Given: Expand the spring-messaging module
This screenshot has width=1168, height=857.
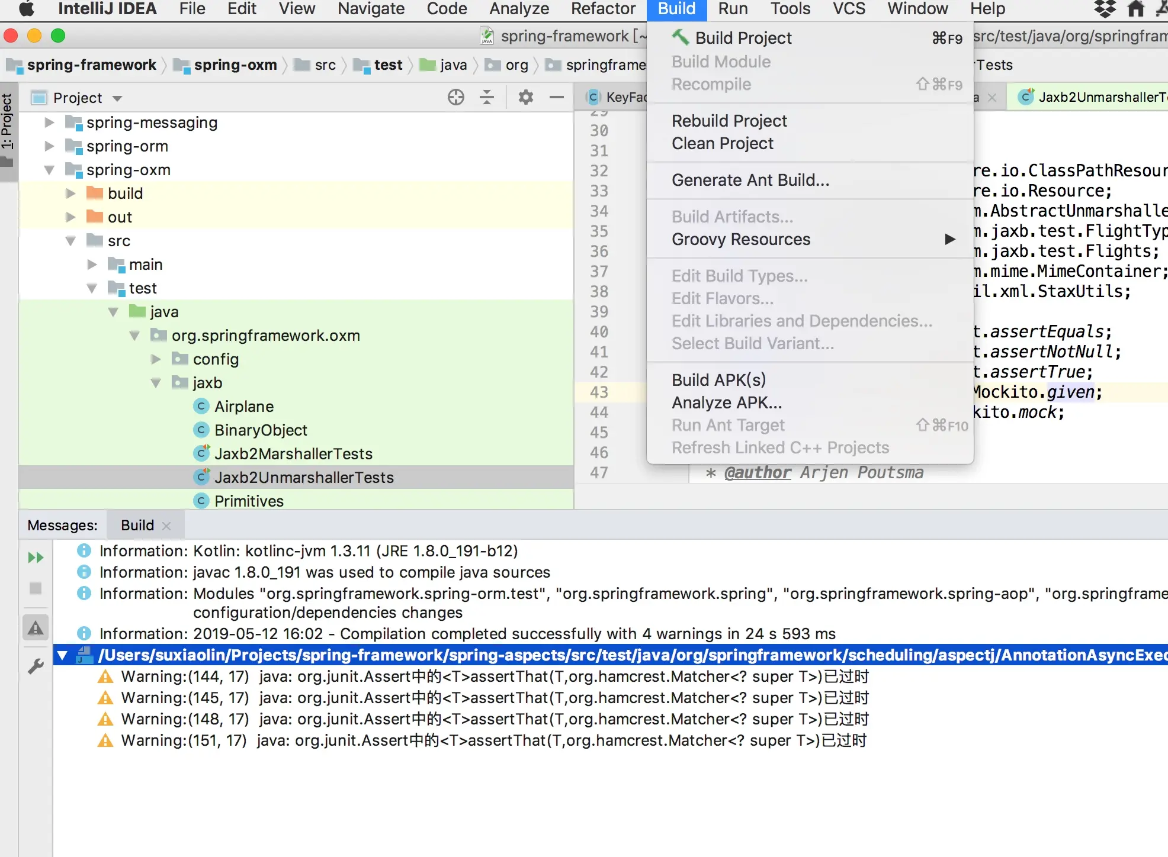Looking at the screenshot, I should point(50,123).
